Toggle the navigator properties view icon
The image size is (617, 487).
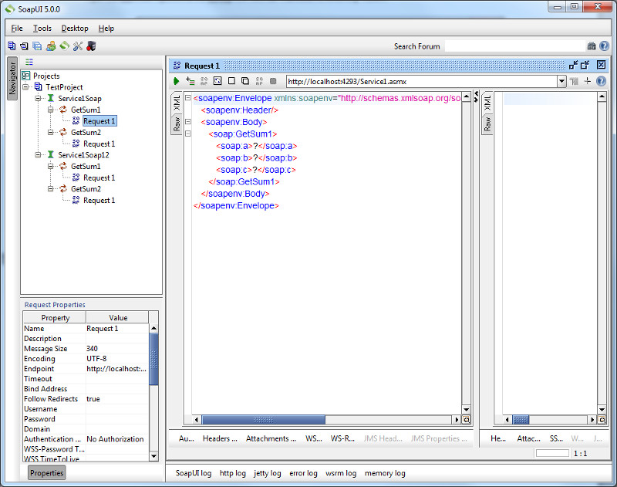click(29, 62)
